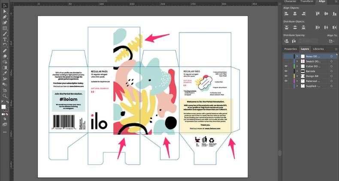The image size is (339, 181).
Task: Click Horizontal Align Center icon
Action: pos(295,14)
